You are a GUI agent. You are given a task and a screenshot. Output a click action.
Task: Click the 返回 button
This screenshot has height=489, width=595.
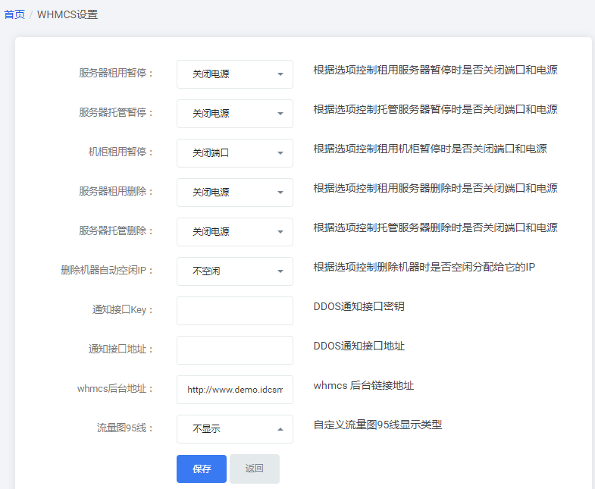coord(255,469)
